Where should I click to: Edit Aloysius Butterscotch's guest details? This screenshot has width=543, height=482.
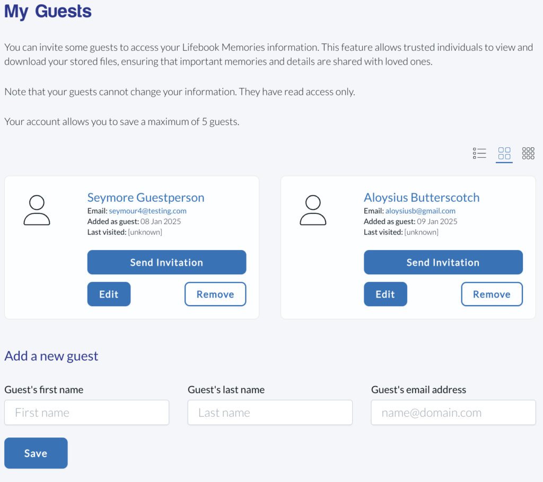[x=386, y=294]
